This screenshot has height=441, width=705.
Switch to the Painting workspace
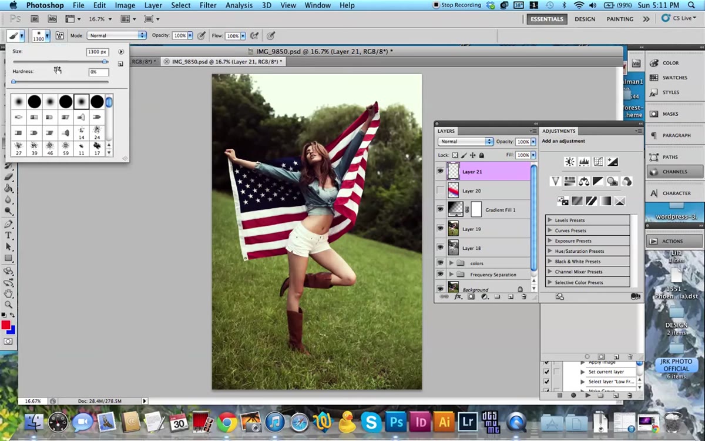620,19
